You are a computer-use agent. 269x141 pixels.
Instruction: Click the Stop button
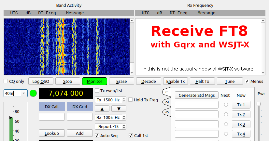coord(68,81)
